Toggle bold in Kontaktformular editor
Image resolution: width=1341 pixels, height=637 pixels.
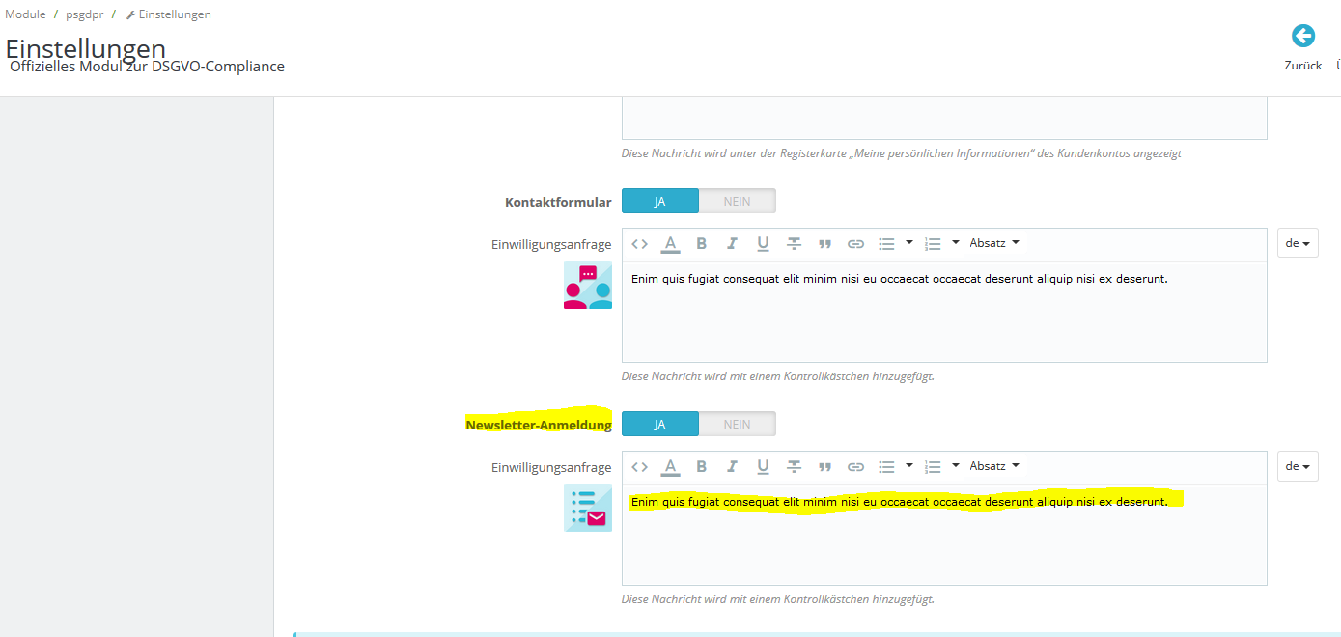pyautogui.click(x=702, y=244)
